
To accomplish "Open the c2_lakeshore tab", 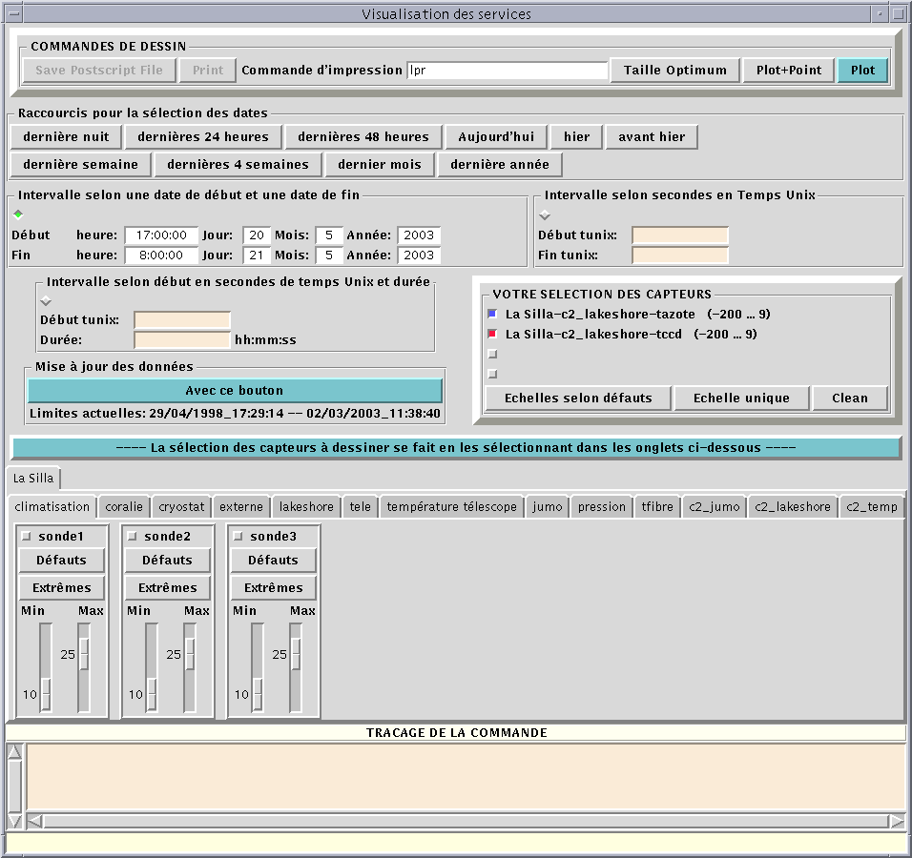I will click(792, 507).
